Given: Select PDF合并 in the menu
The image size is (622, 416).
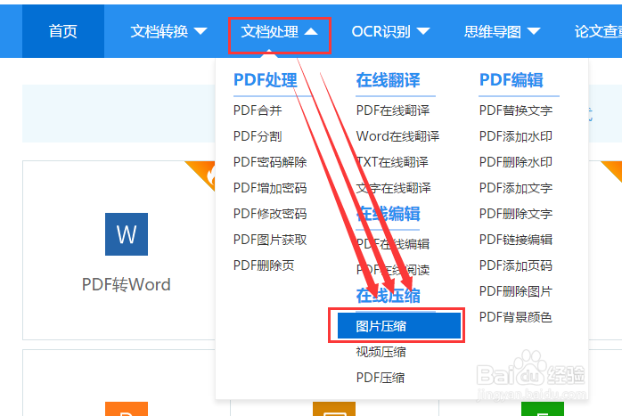Looking at the screenshot, I should (258, 110).
